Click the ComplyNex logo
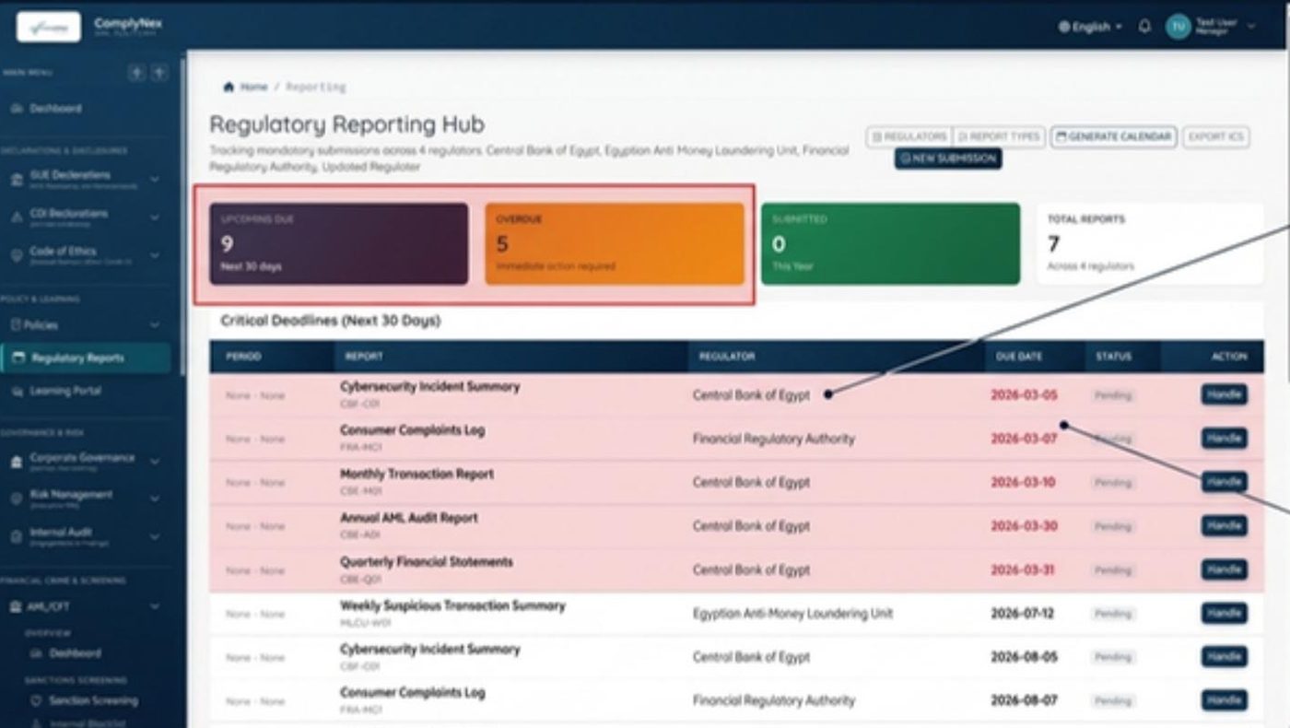1290x728 pixels. (48, 27)
